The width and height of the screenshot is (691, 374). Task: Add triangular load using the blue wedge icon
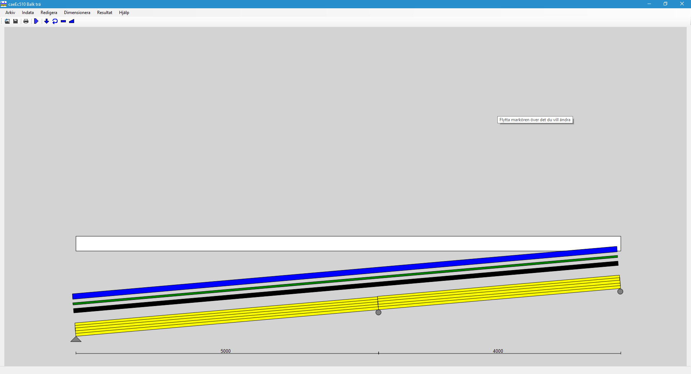(72, 21)
